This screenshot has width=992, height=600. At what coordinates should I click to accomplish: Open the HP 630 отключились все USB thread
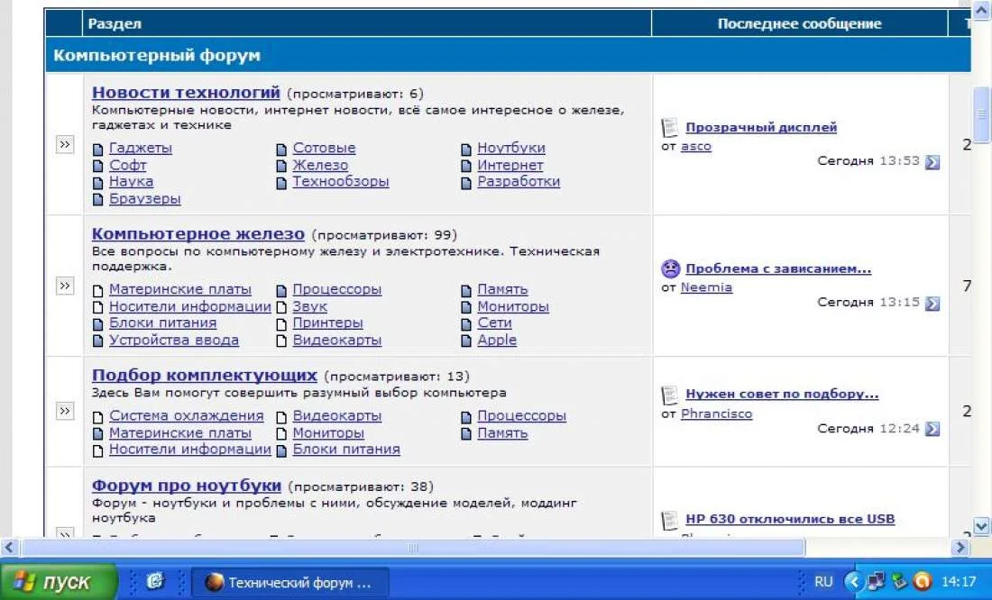tap(790, 519)
